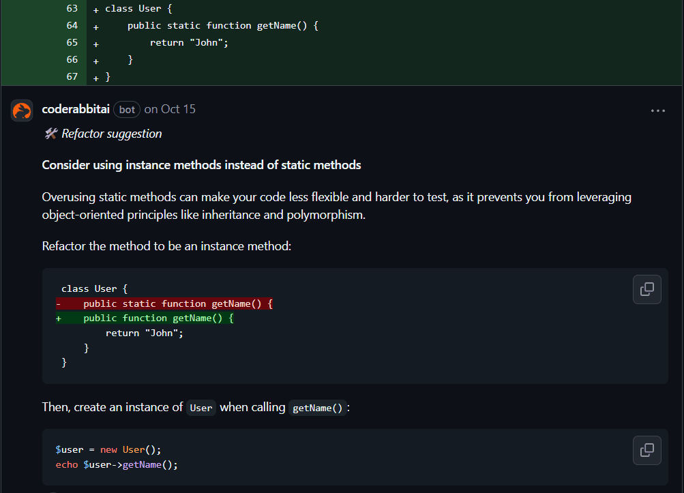Copy the $user = new User() snippet
This screenshot has width=684, height=493.
tap(646, 450)
